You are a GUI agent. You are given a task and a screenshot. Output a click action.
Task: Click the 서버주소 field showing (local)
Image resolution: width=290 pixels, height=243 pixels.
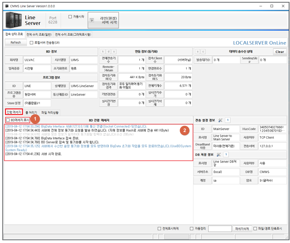click(226, 172)
